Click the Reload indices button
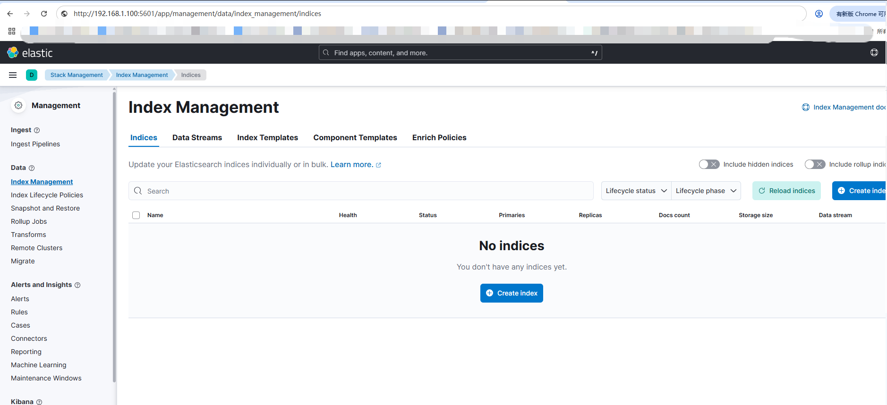This screenshot has width=887, height=405. pyautogui.click(x=786, y=191)
